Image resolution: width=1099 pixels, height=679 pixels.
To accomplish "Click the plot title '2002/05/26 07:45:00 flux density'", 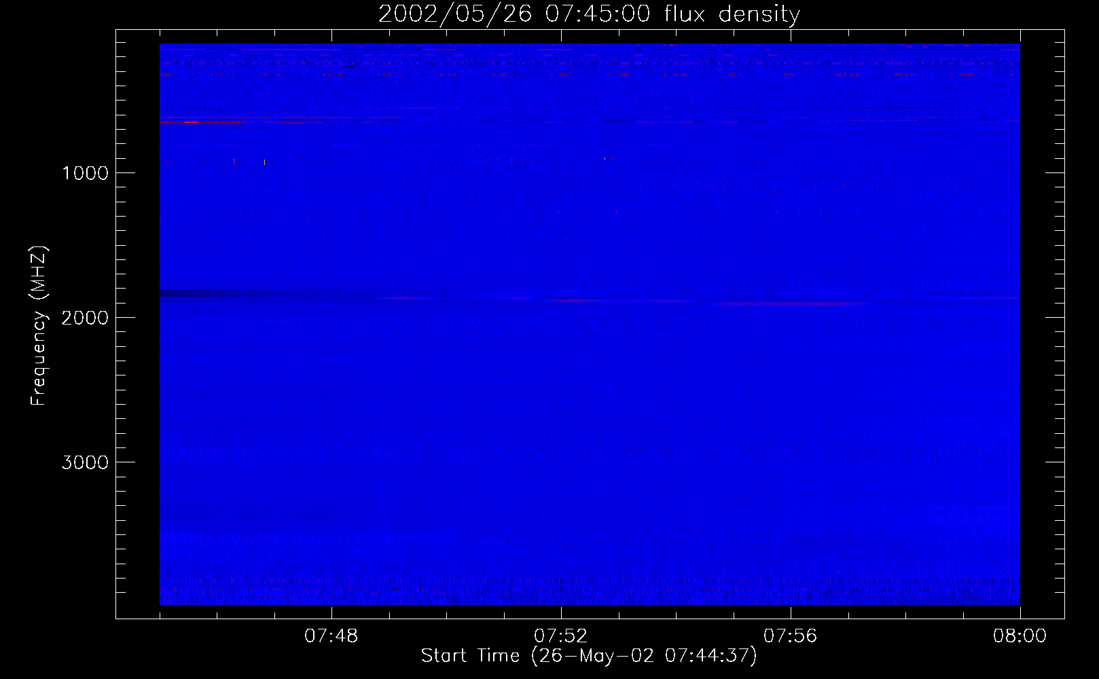I will (x=589, y=14).
